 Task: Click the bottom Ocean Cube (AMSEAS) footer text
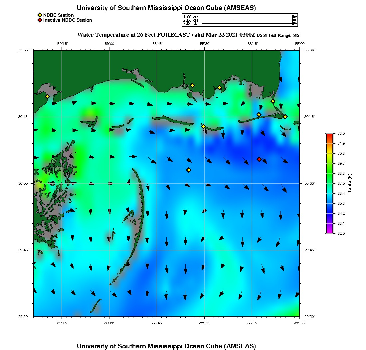166,346
